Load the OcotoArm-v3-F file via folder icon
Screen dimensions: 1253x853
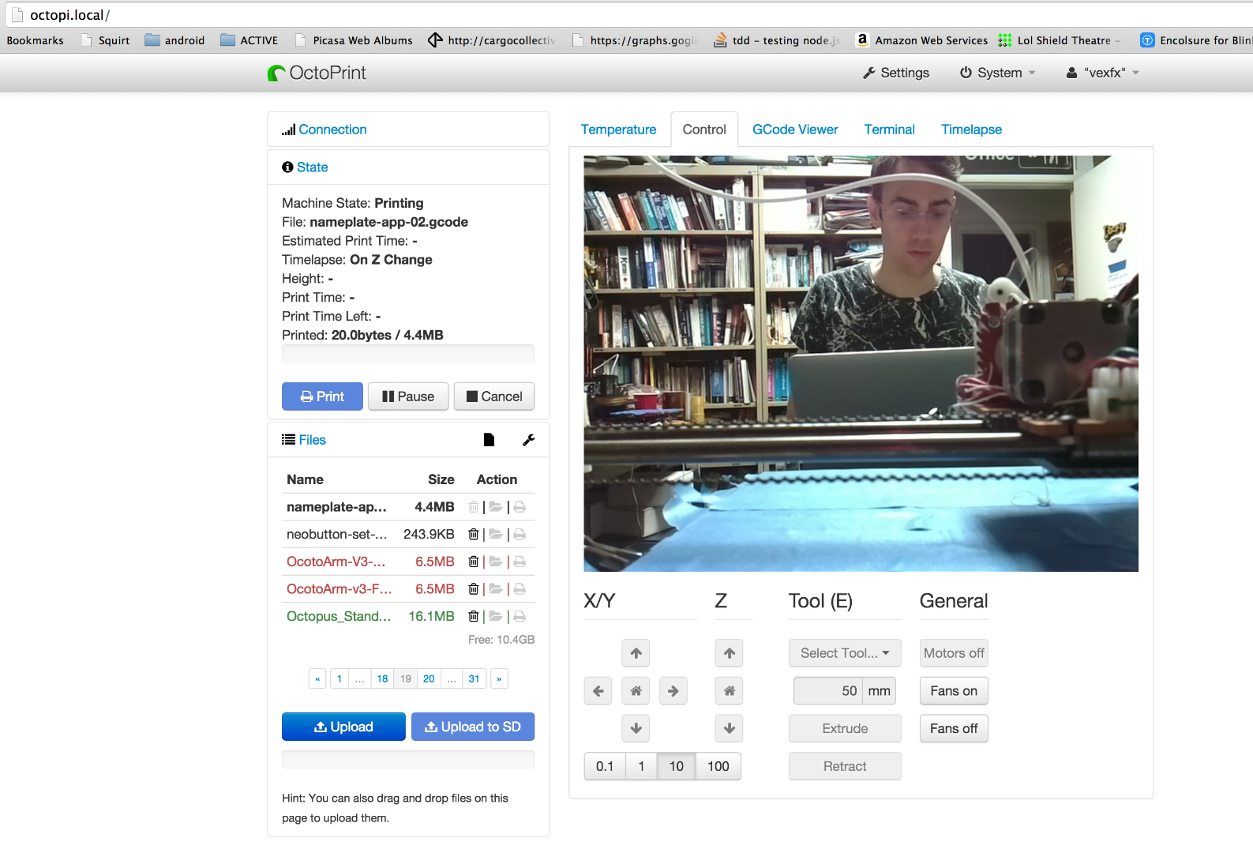click(496, 589)
